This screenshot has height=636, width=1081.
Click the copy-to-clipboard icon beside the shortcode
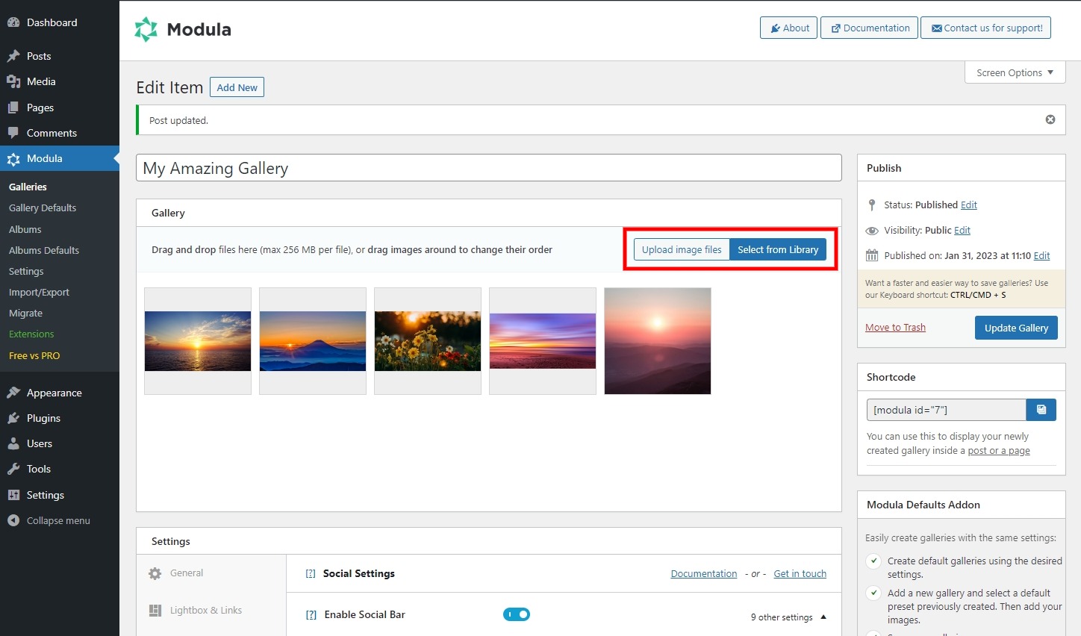pos(1041,409)
